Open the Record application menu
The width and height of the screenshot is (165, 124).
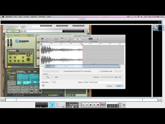(9, 17)
